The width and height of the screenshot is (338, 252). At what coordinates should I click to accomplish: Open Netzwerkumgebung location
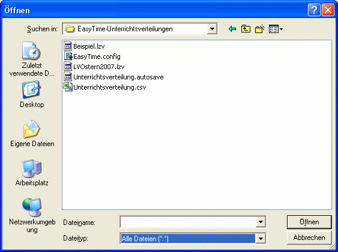(x=32, y=215)
